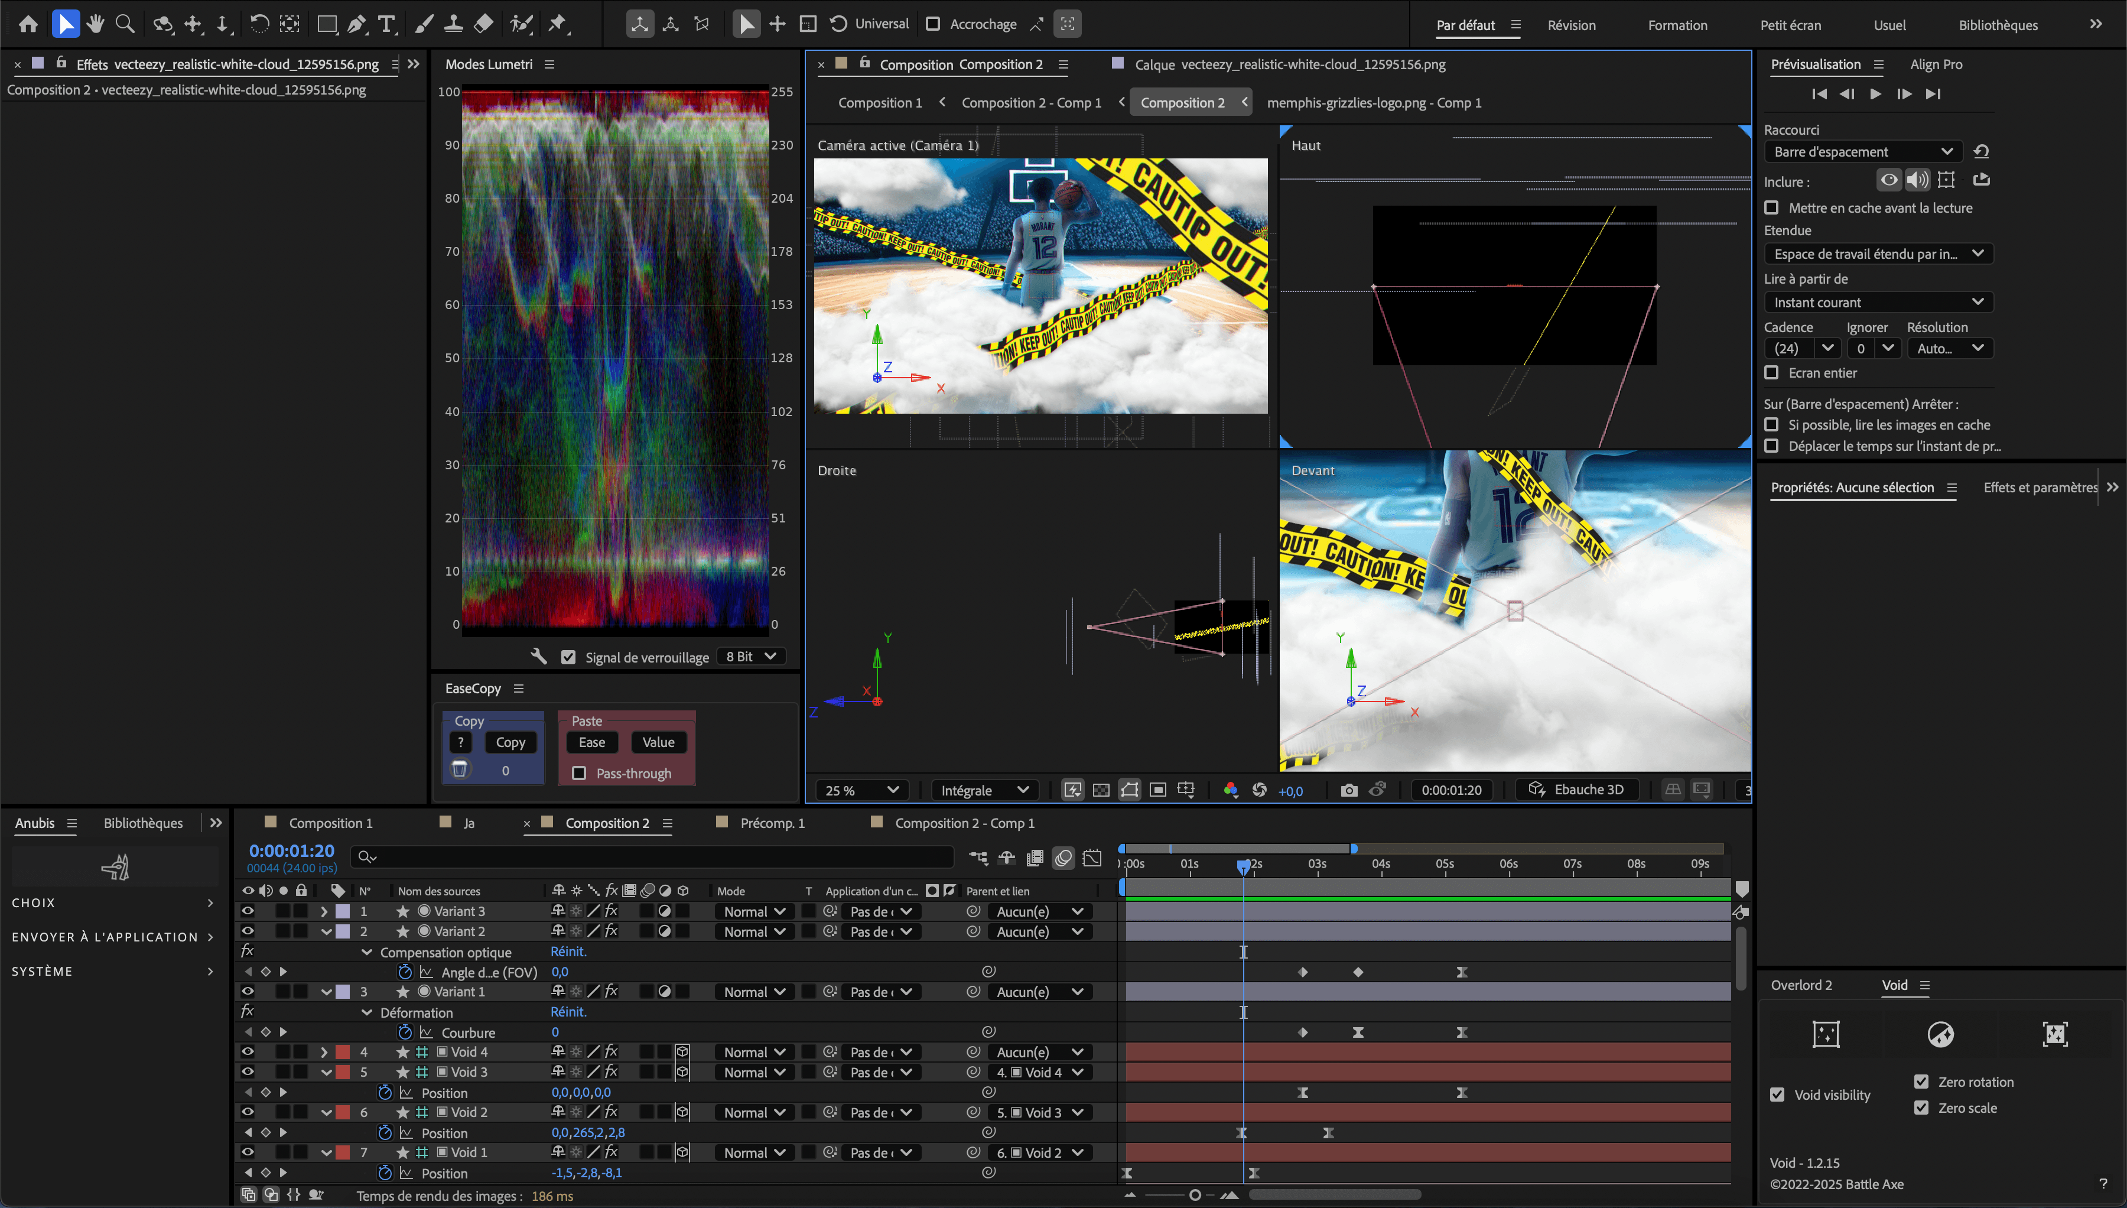2127x1208 pixels.
Task: Select the Home icon in toolbar
Action: [x=28, y=24]
